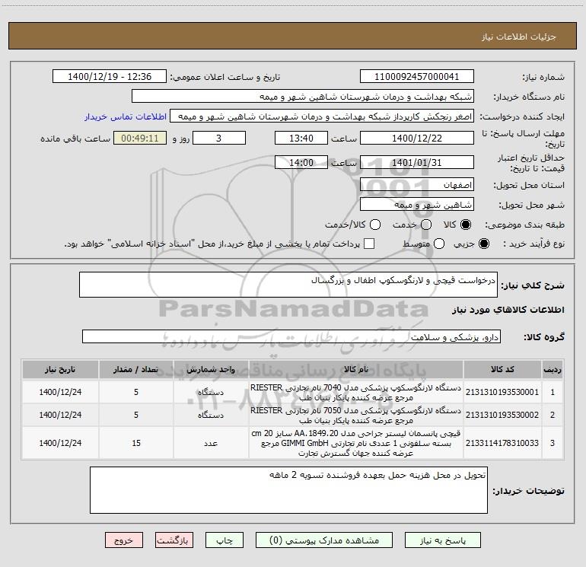Click the GIMMI GmbH scissors item name
The height and width of the screenshot is (567, 586).
coord(356,443)
